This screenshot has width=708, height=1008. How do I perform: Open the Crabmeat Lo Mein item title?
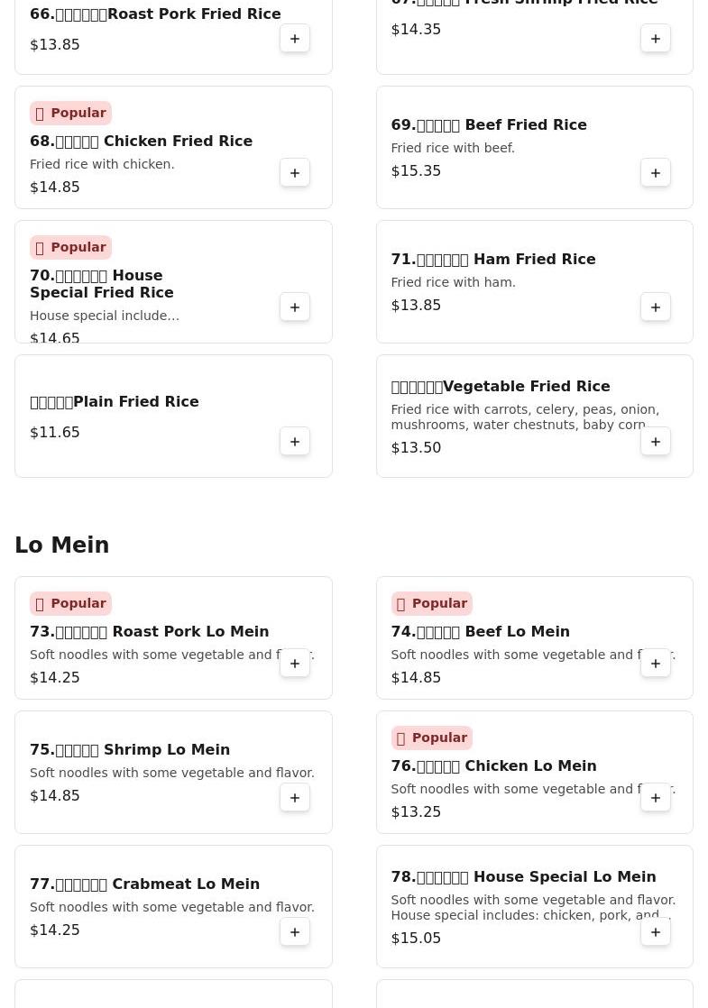[144, 884]
